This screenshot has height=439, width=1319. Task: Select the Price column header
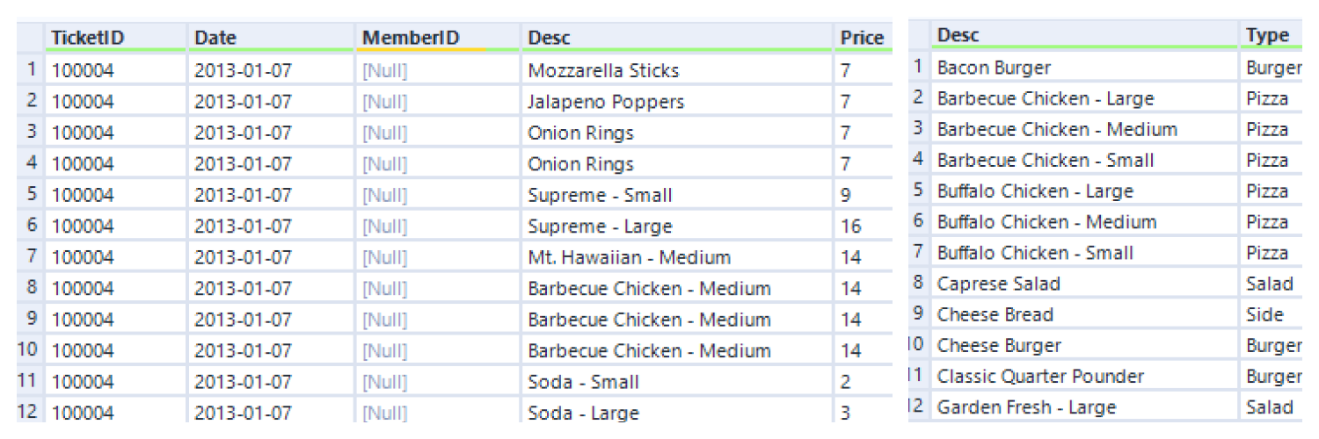(x=863, y=38)
